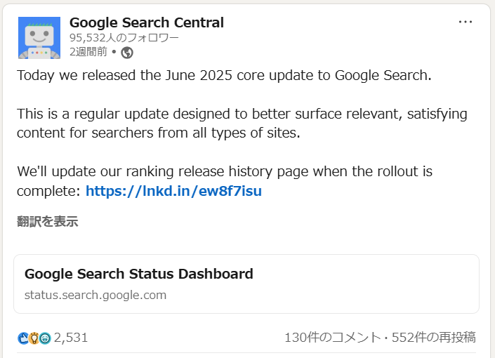Click the 'This is a regular update' paragraph
The height and width of the screenshot is (358, 495).
click(242, 124)
